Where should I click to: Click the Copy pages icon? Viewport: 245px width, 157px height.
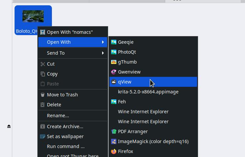[43, 74]
